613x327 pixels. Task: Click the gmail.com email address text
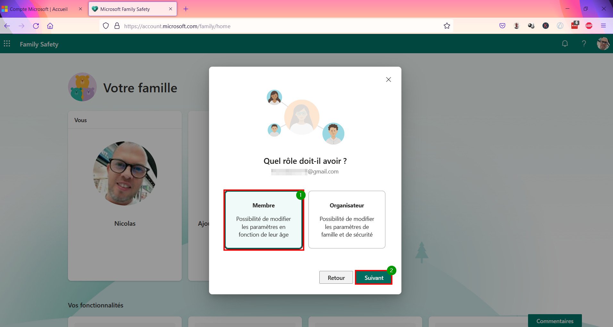click(x=305, y=172)
